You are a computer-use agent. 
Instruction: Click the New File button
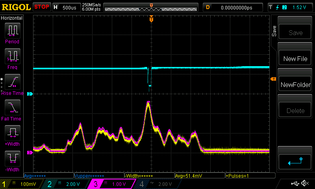(295, 58)
